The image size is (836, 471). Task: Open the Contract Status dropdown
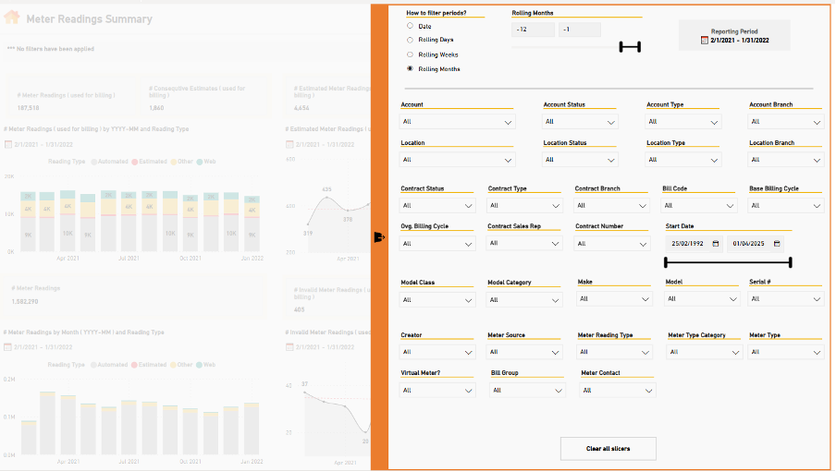(x=437, y=205)
